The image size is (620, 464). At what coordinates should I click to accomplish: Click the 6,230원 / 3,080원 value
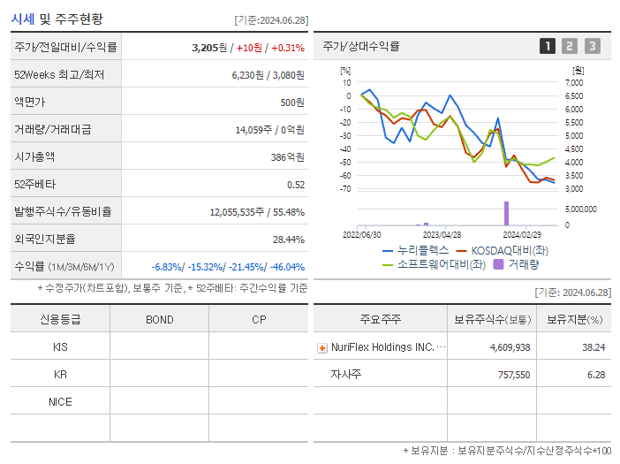(268, 75)
